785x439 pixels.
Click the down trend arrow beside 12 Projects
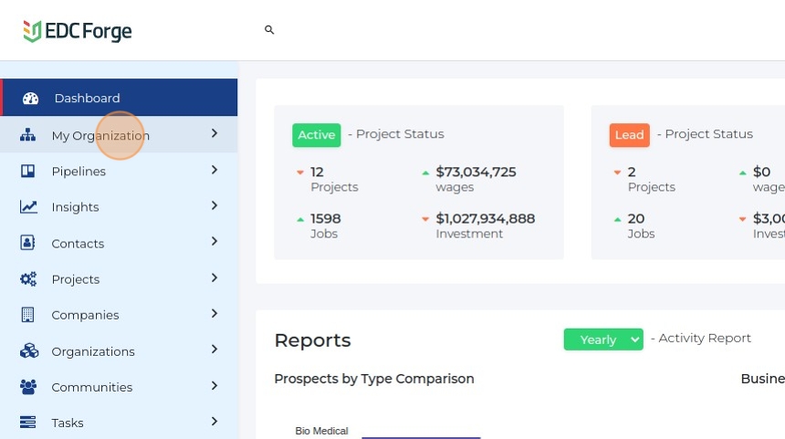tap(300, 172)
